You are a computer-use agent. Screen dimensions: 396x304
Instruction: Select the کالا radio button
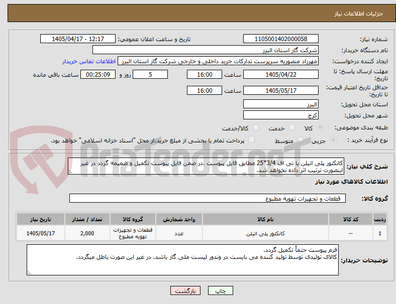coord(320,127)
